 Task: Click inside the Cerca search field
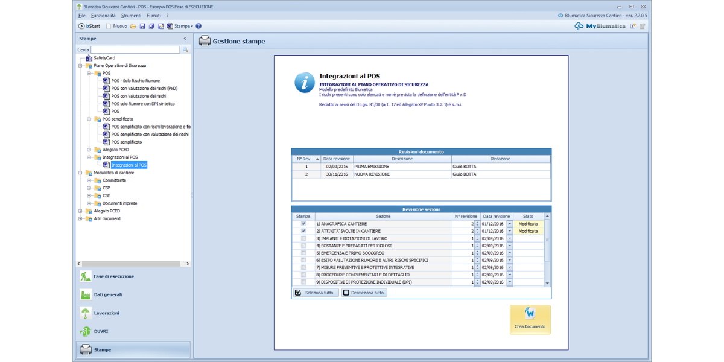(x=135, y=50)
